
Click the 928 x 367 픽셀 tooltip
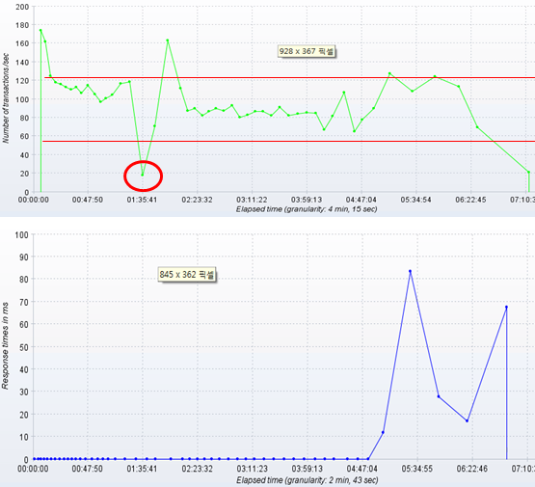pyautogui.click(x=307, y=51)
